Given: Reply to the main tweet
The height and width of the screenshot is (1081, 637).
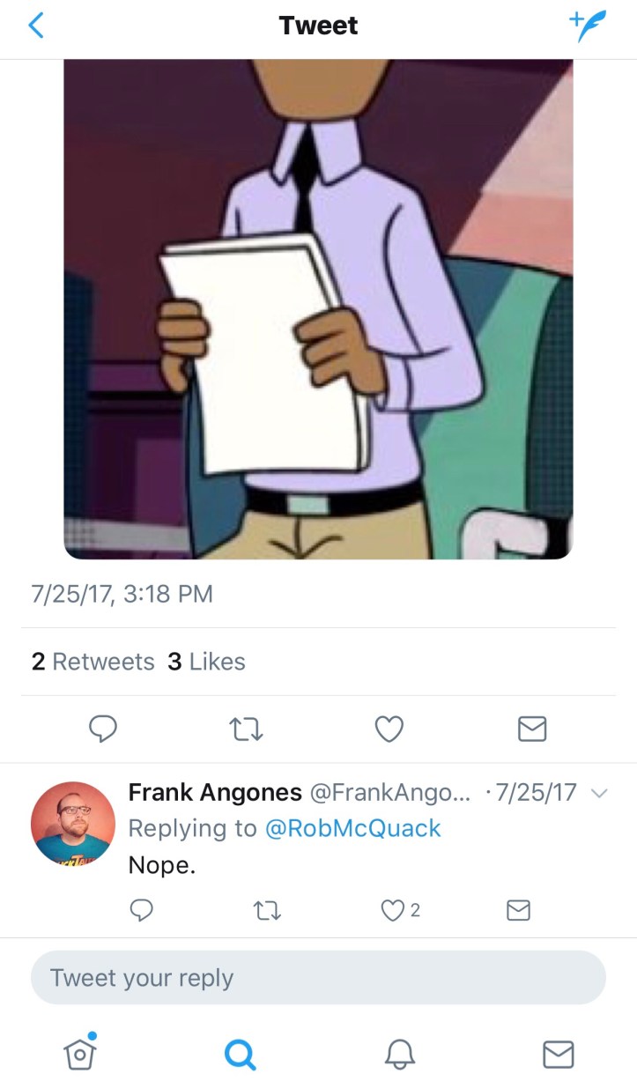Looking at the screenshot, I should [x=104, y=729].
